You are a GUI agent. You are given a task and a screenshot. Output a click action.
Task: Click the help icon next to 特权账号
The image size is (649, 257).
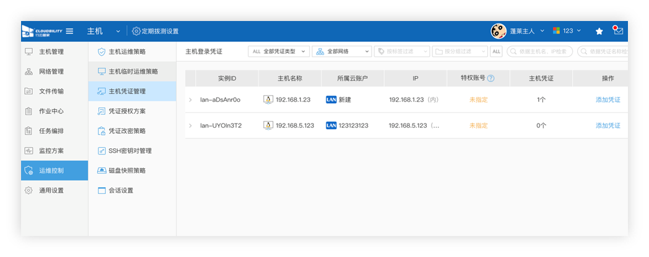point(491,78)
